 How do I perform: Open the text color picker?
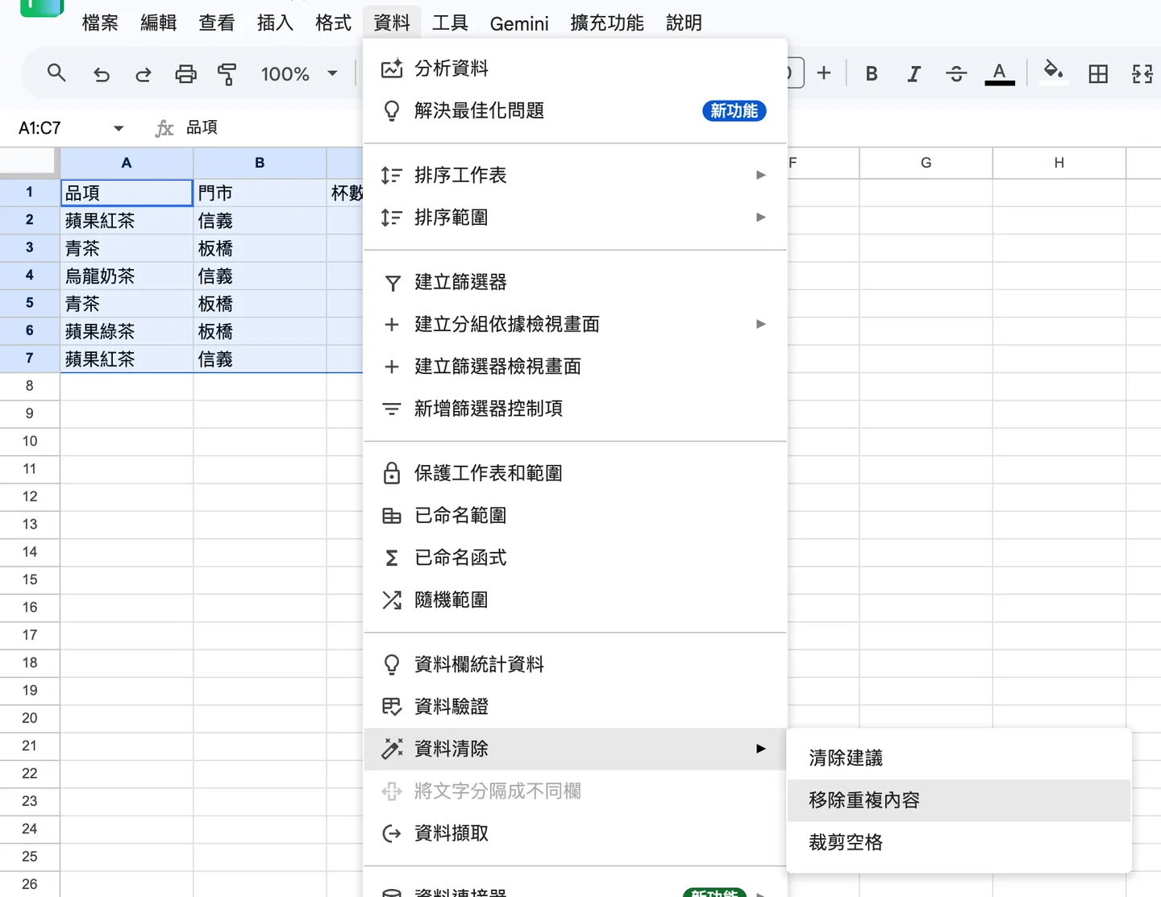tap(1000, 74)
